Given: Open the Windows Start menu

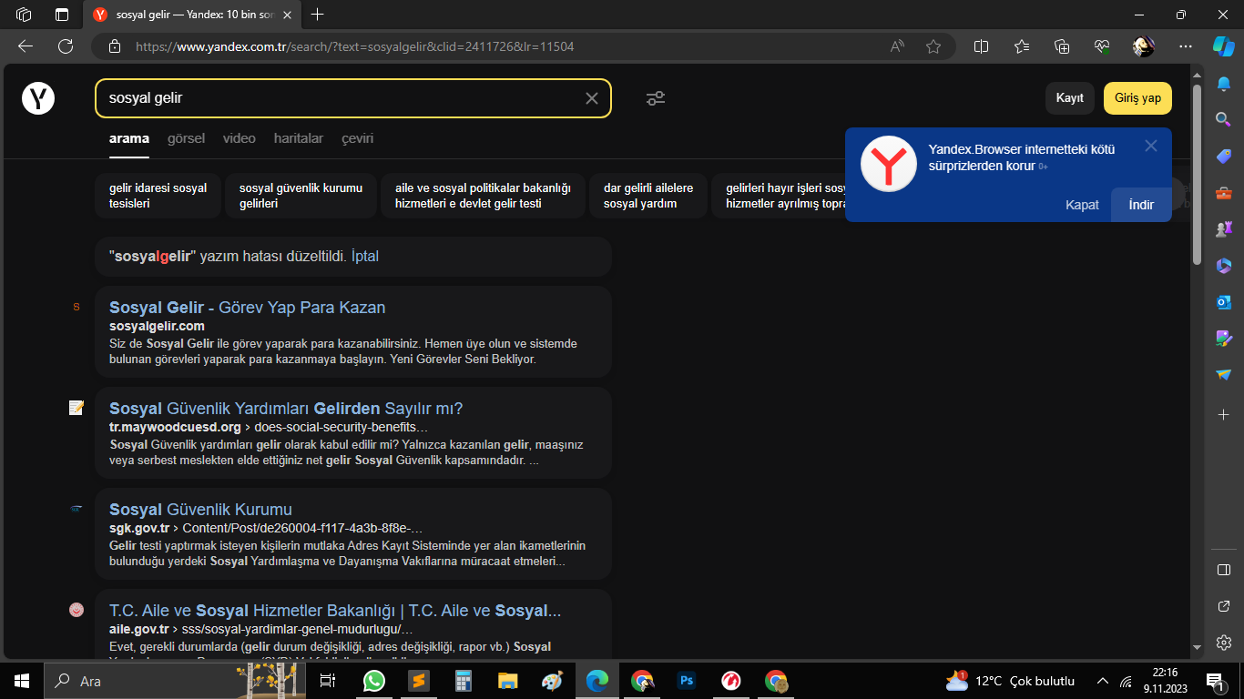Looking at the screenshot, I should [x=22, y=681].
